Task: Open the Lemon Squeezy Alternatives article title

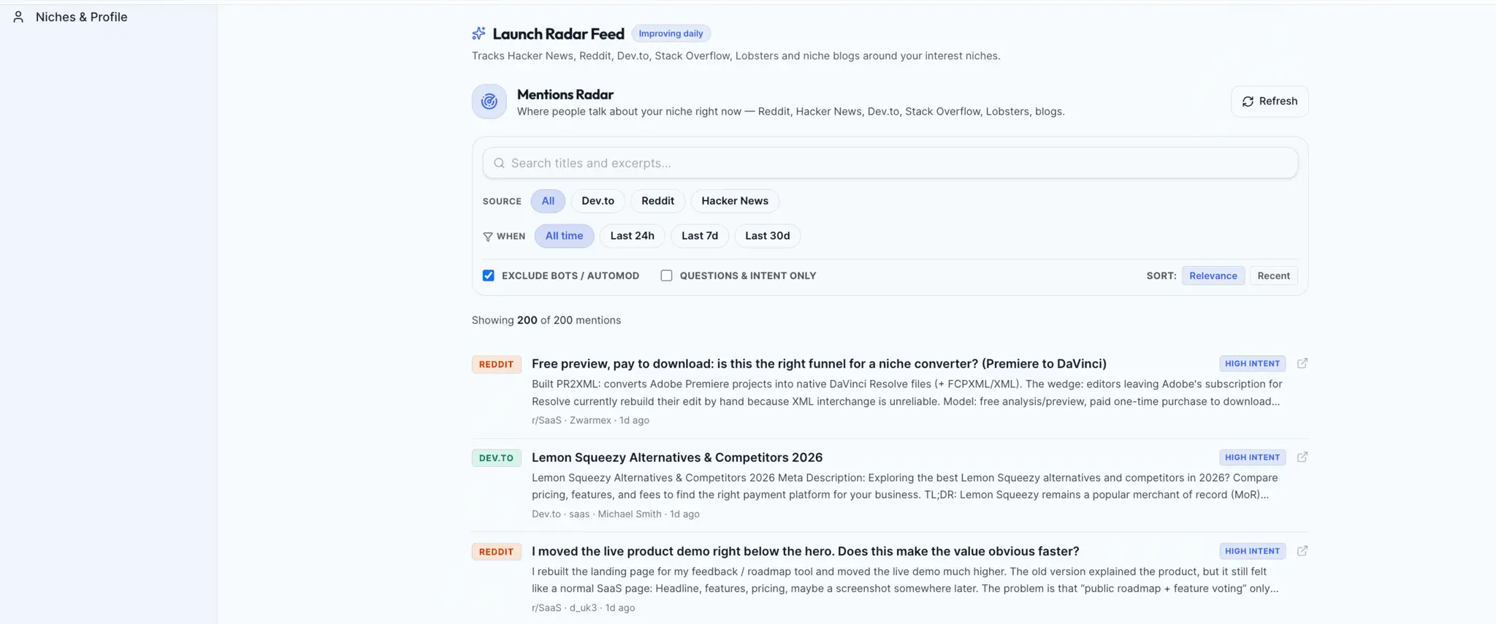Action: coord(676,457)
